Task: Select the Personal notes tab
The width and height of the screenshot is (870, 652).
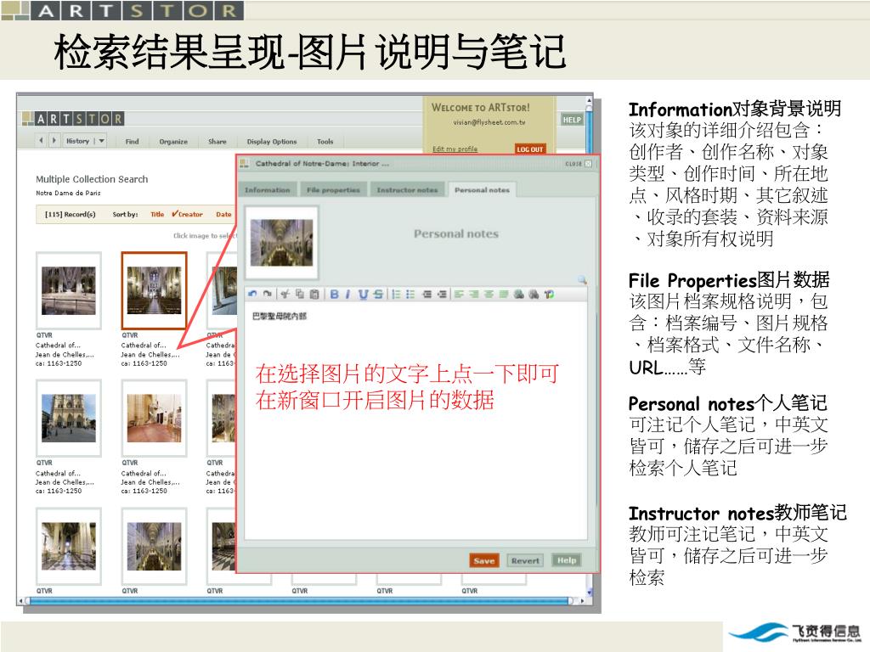Action: (482, 189)
